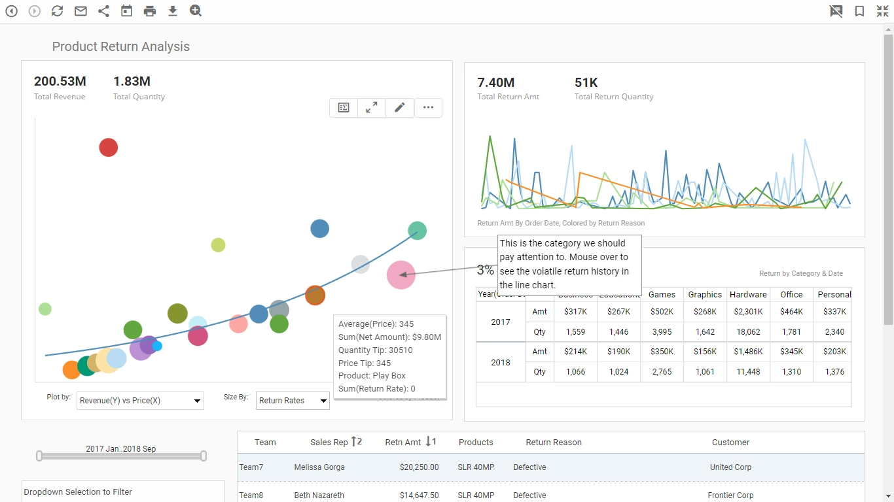Open the schedule calendar icon

click(x=126, y=10)
